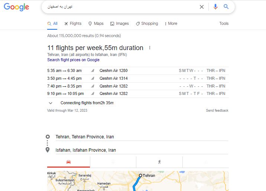The image size is (266, 191).
Task: Start voice search with the microphone icon
Action: [215, 7]
